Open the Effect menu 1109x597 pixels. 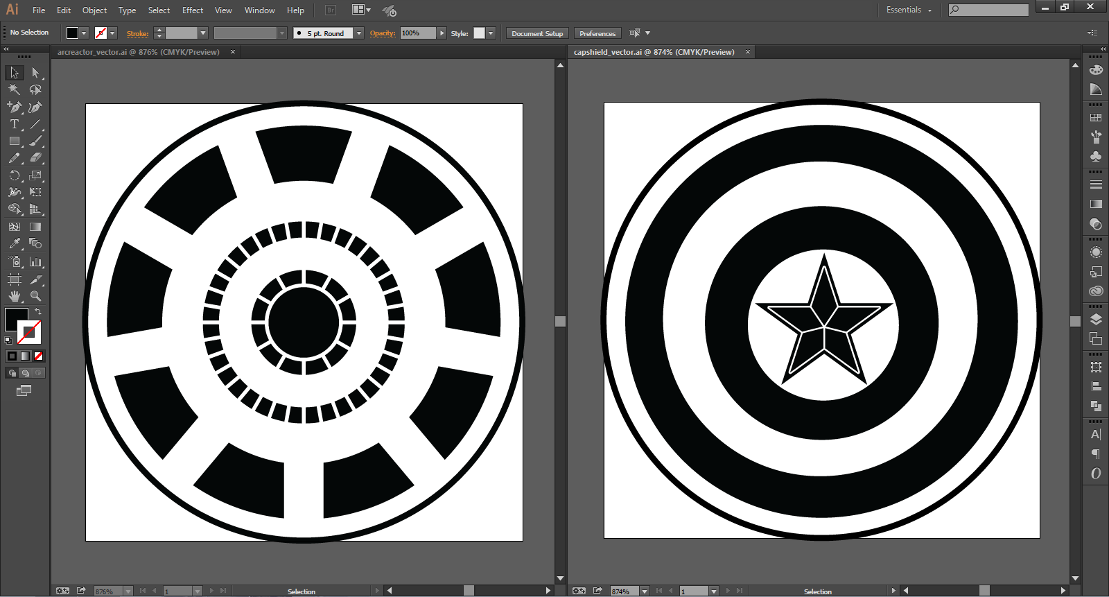point(193,10)
